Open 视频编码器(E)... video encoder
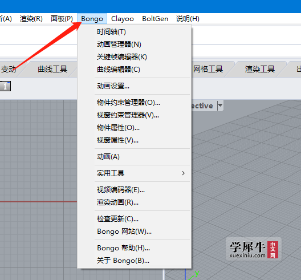Image resolution: width=301 pixels, height=280 pixels. pos(135,190)
